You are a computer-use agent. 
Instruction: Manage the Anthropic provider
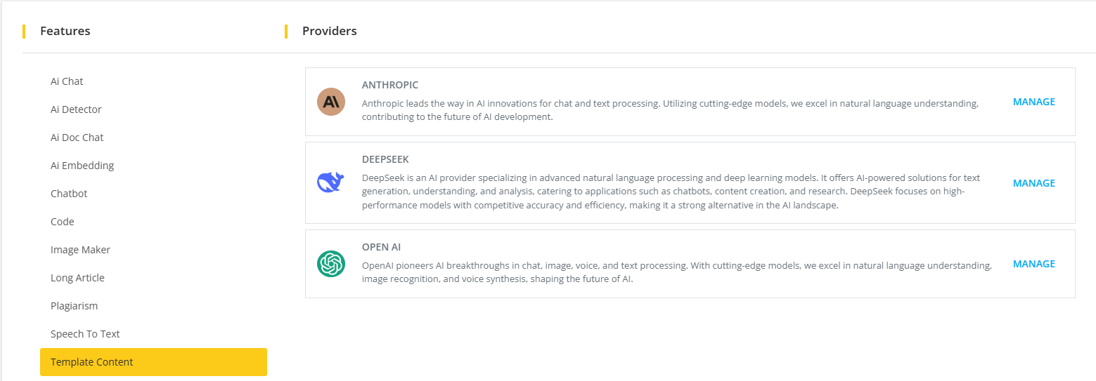(1033, 102)
